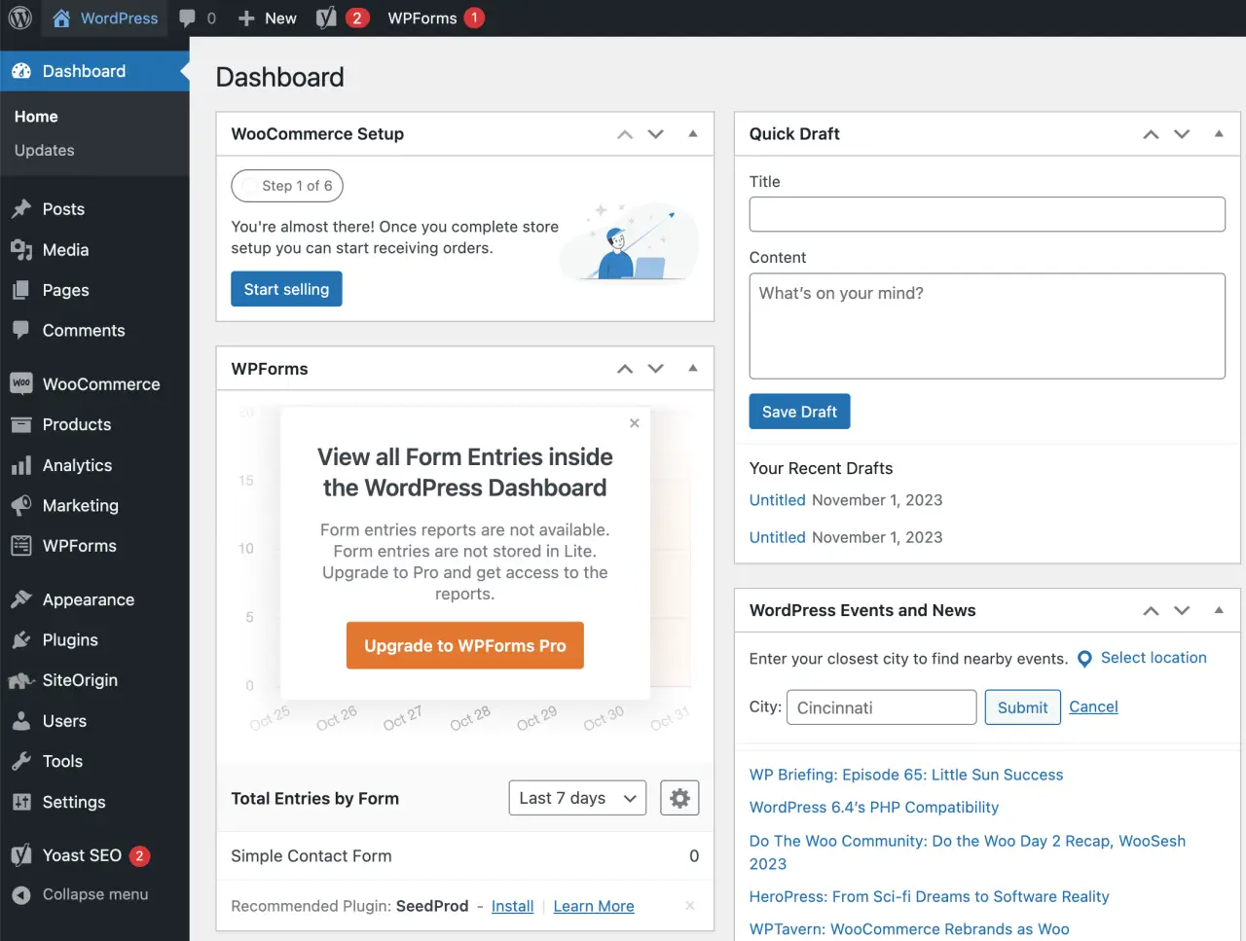Click the SiteOrigin sidebar icon
The image size is (1246, 941).
click(21, 680)
